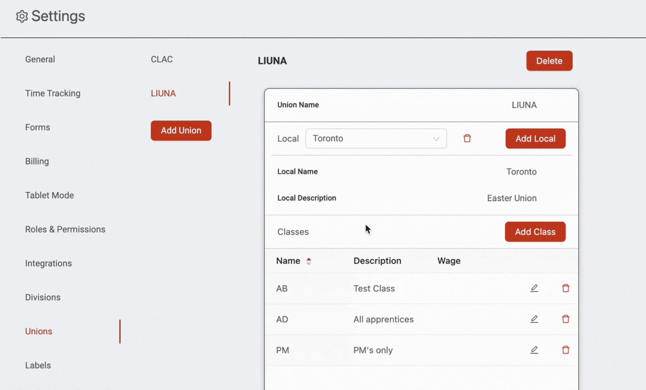Delete the AB class row

pos(566,288)
